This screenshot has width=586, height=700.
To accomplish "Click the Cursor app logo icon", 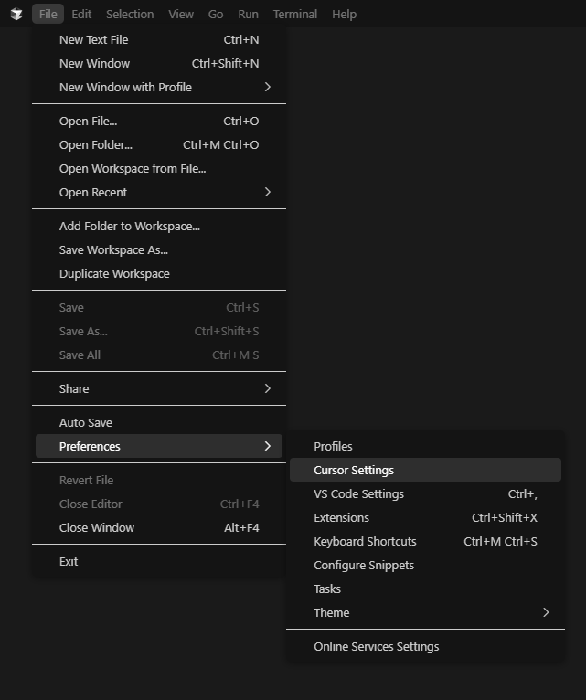I will (x=16, y=15).
